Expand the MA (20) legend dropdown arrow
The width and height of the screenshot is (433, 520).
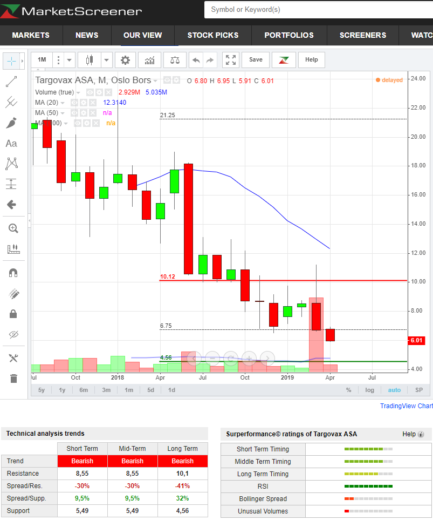click(x=63, y=103)
